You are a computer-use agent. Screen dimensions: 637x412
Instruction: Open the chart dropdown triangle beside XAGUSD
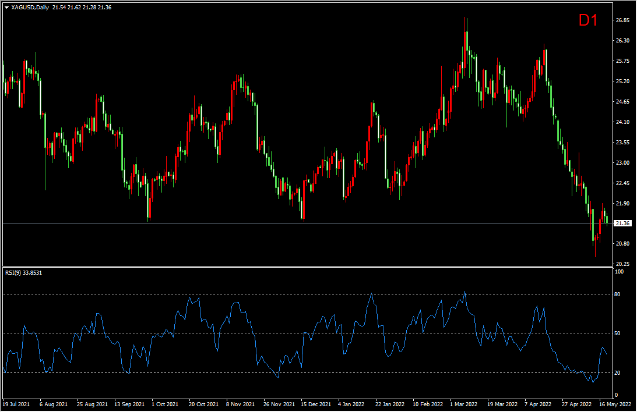pos(6,8)
